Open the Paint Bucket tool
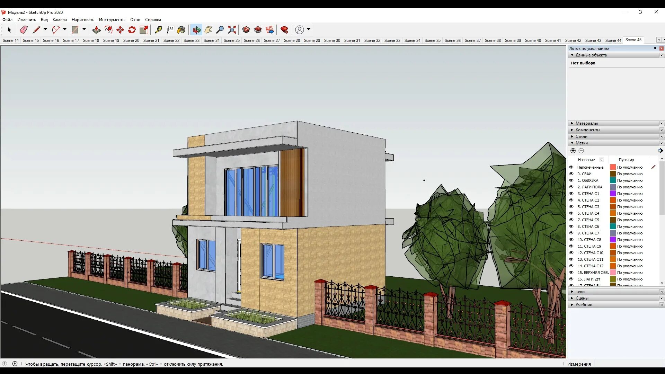The width and height of the screenshot is (665, 374). (x=181, y=30)
